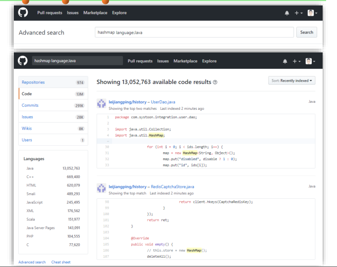The width and height of the screenshot is (337, 267).
Task: Open notifications bell in the lower header
Action: [284, 61]
